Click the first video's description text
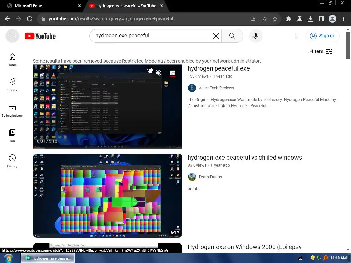The height and width of the screenshot is (263, 351). 262,103
